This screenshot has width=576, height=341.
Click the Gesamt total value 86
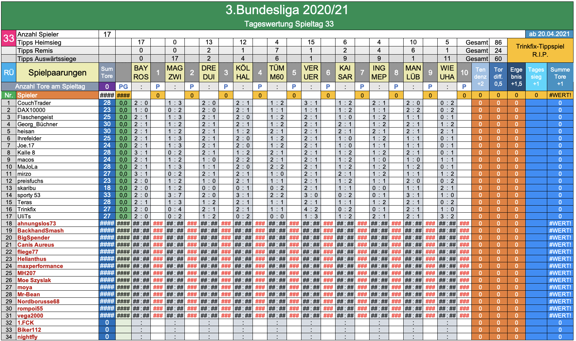pyautogui.click(x=498, y=43)
